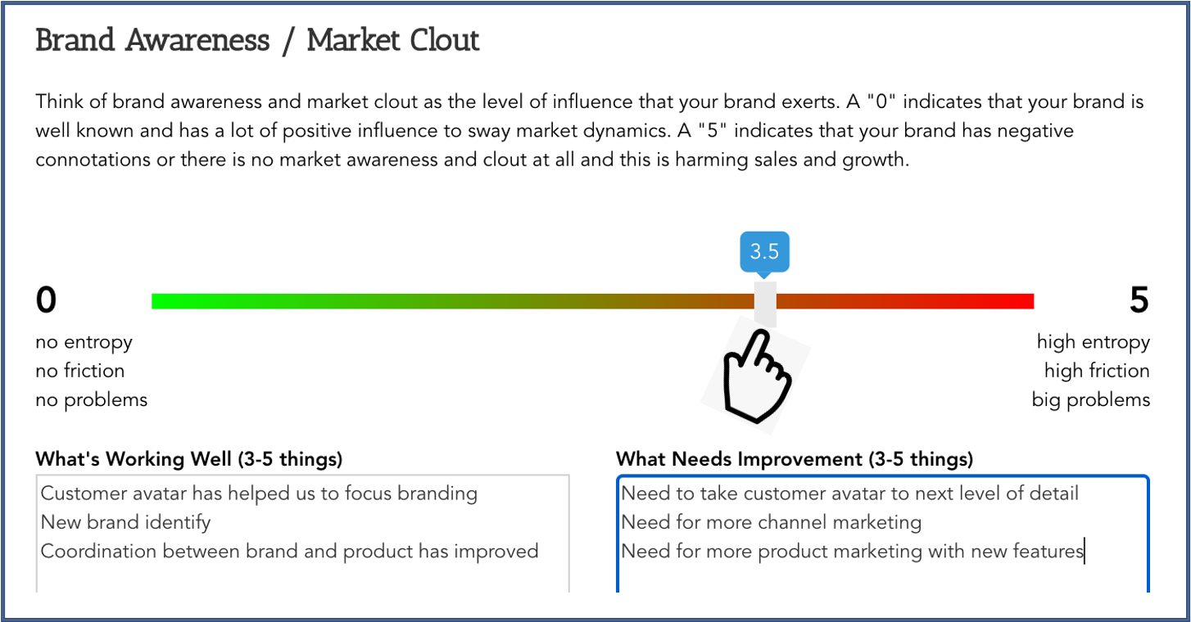Image resolution: width=1191 pixels, height=622 pixels.
Task: Click the "high entropy" label
Action: point(1093,342)
